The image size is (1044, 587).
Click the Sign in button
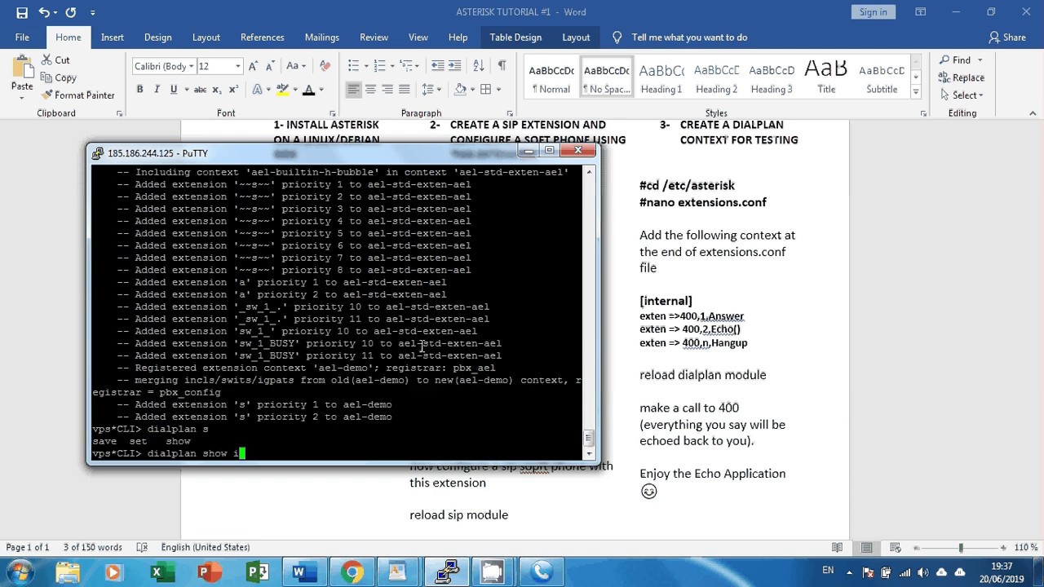[873, 12]
